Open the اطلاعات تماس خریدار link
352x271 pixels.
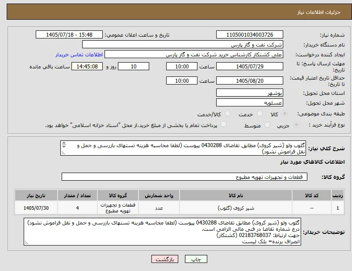pos(79,55)
